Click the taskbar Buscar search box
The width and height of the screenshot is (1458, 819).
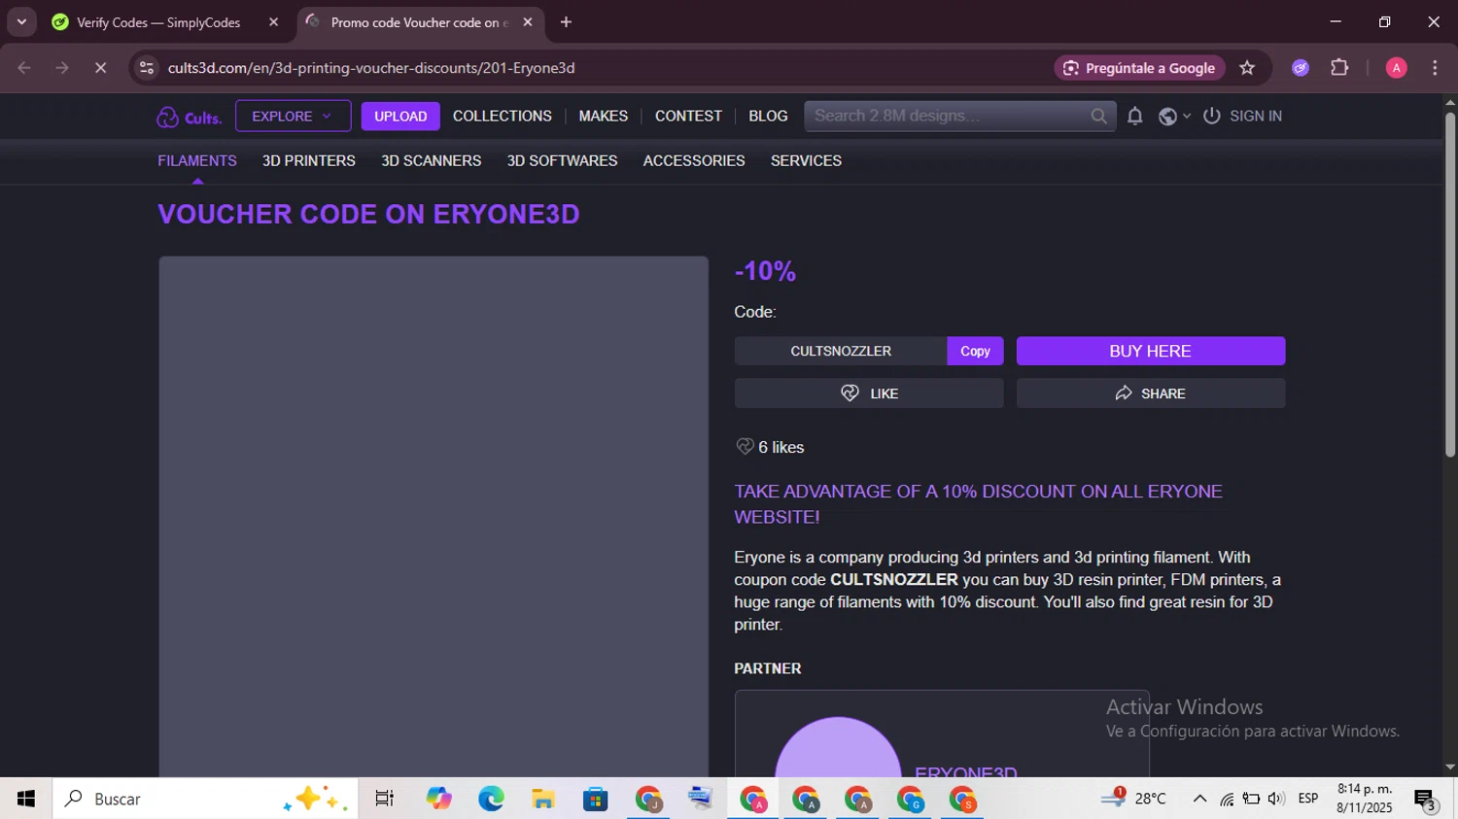coord(205,799)
